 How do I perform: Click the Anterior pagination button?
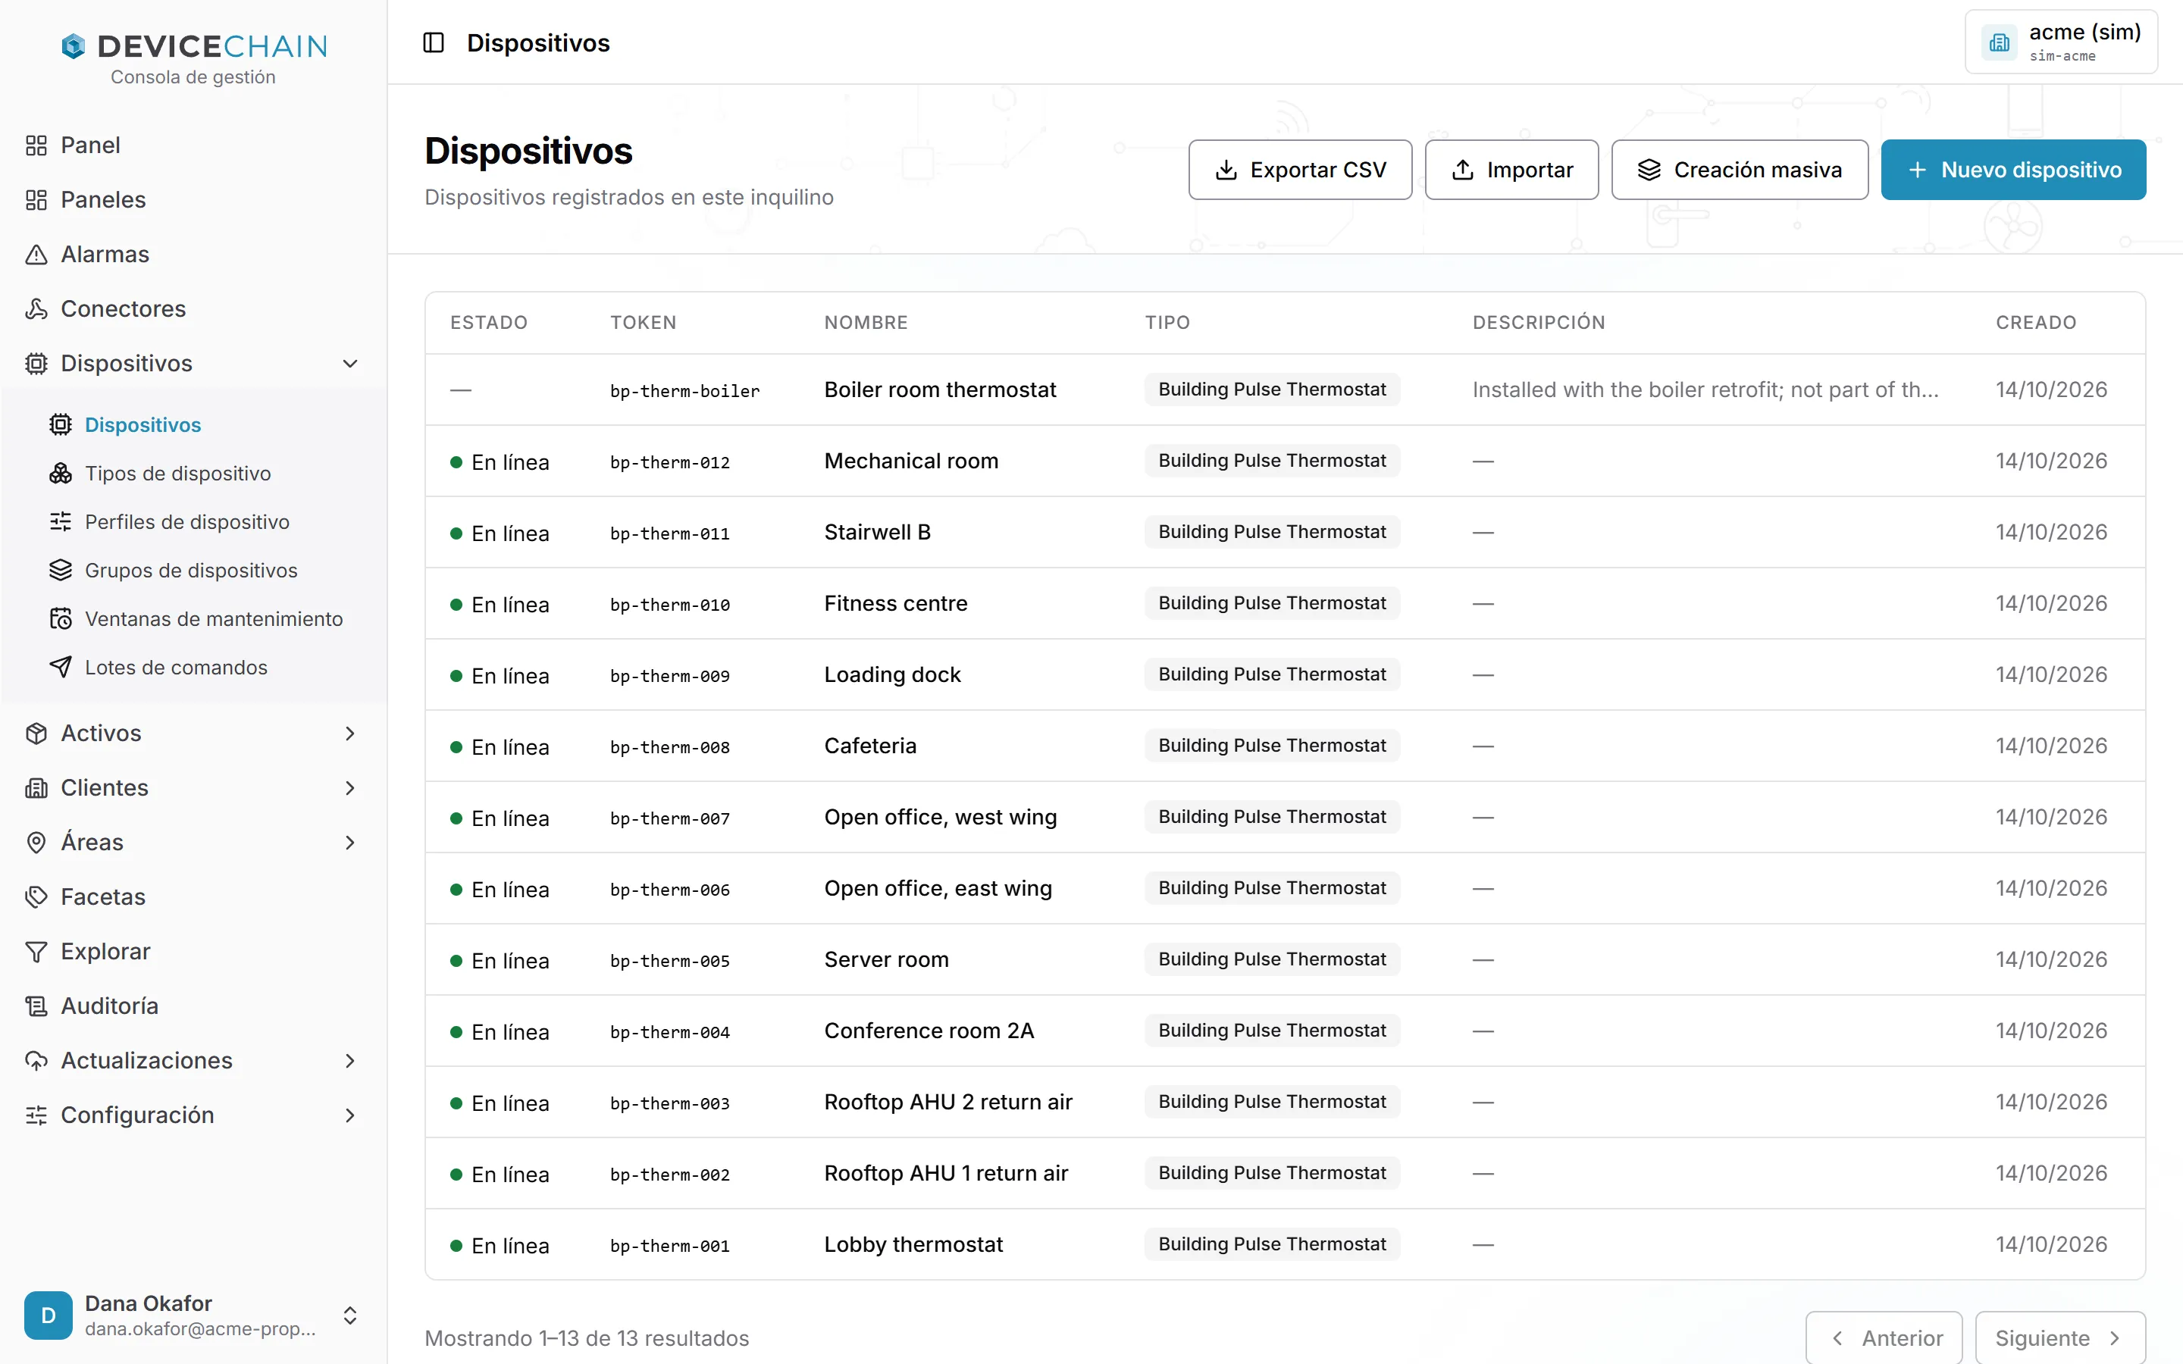point(1884,1337)
